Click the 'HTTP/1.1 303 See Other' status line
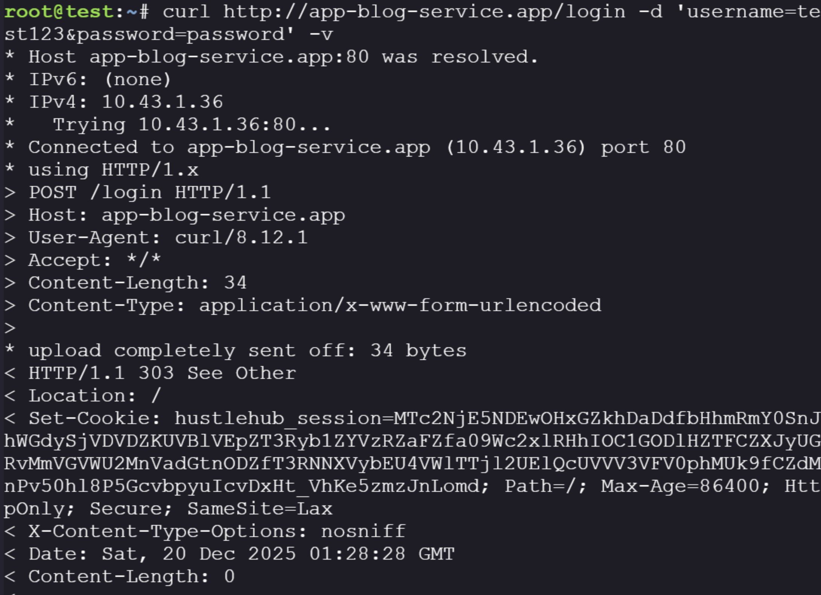This screenshot has height=595, width=821. click(162, 373)
